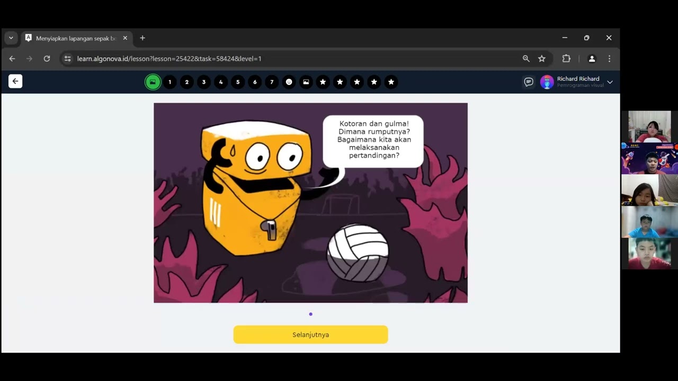
Task: Click the robot referee comic illustration
Action: (x=310, y=203)
